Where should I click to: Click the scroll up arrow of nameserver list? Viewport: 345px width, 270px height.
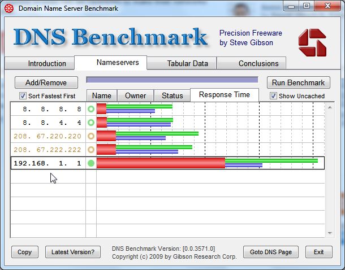point(330,107)
